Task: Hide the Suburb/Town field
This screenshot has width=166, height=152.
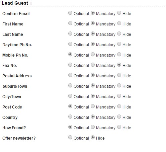Action: pyautogui.click(x=119, y=85)
